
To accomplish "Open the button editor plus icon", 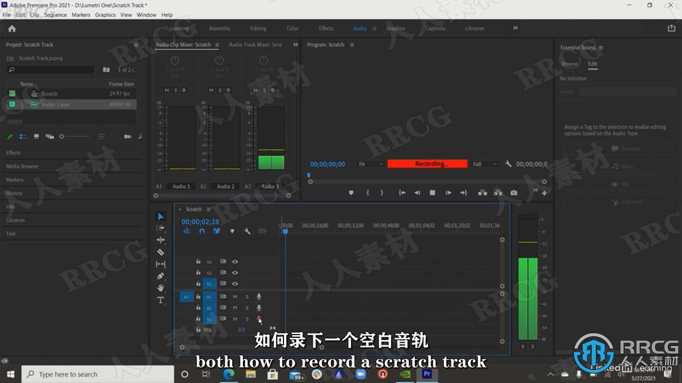I will click(544, 193).
